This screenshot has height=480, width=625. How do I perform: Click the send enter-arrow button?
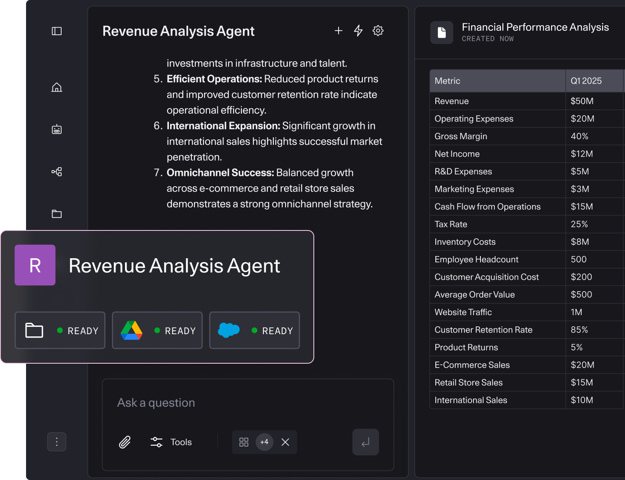coord(366,442)
